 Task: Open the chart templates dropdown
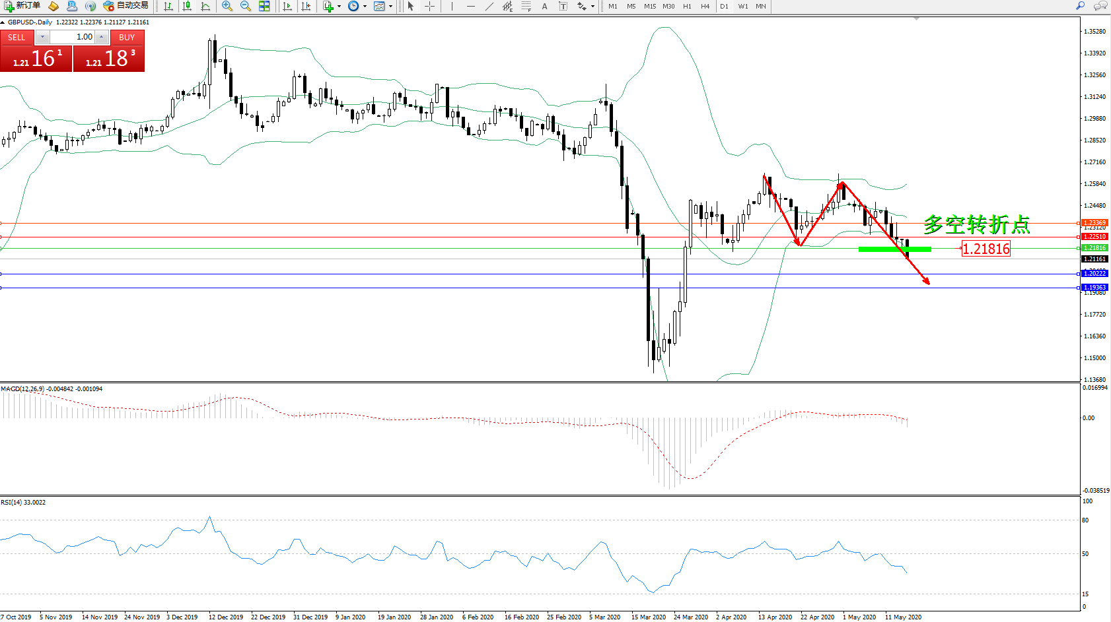tap(383, 6)
